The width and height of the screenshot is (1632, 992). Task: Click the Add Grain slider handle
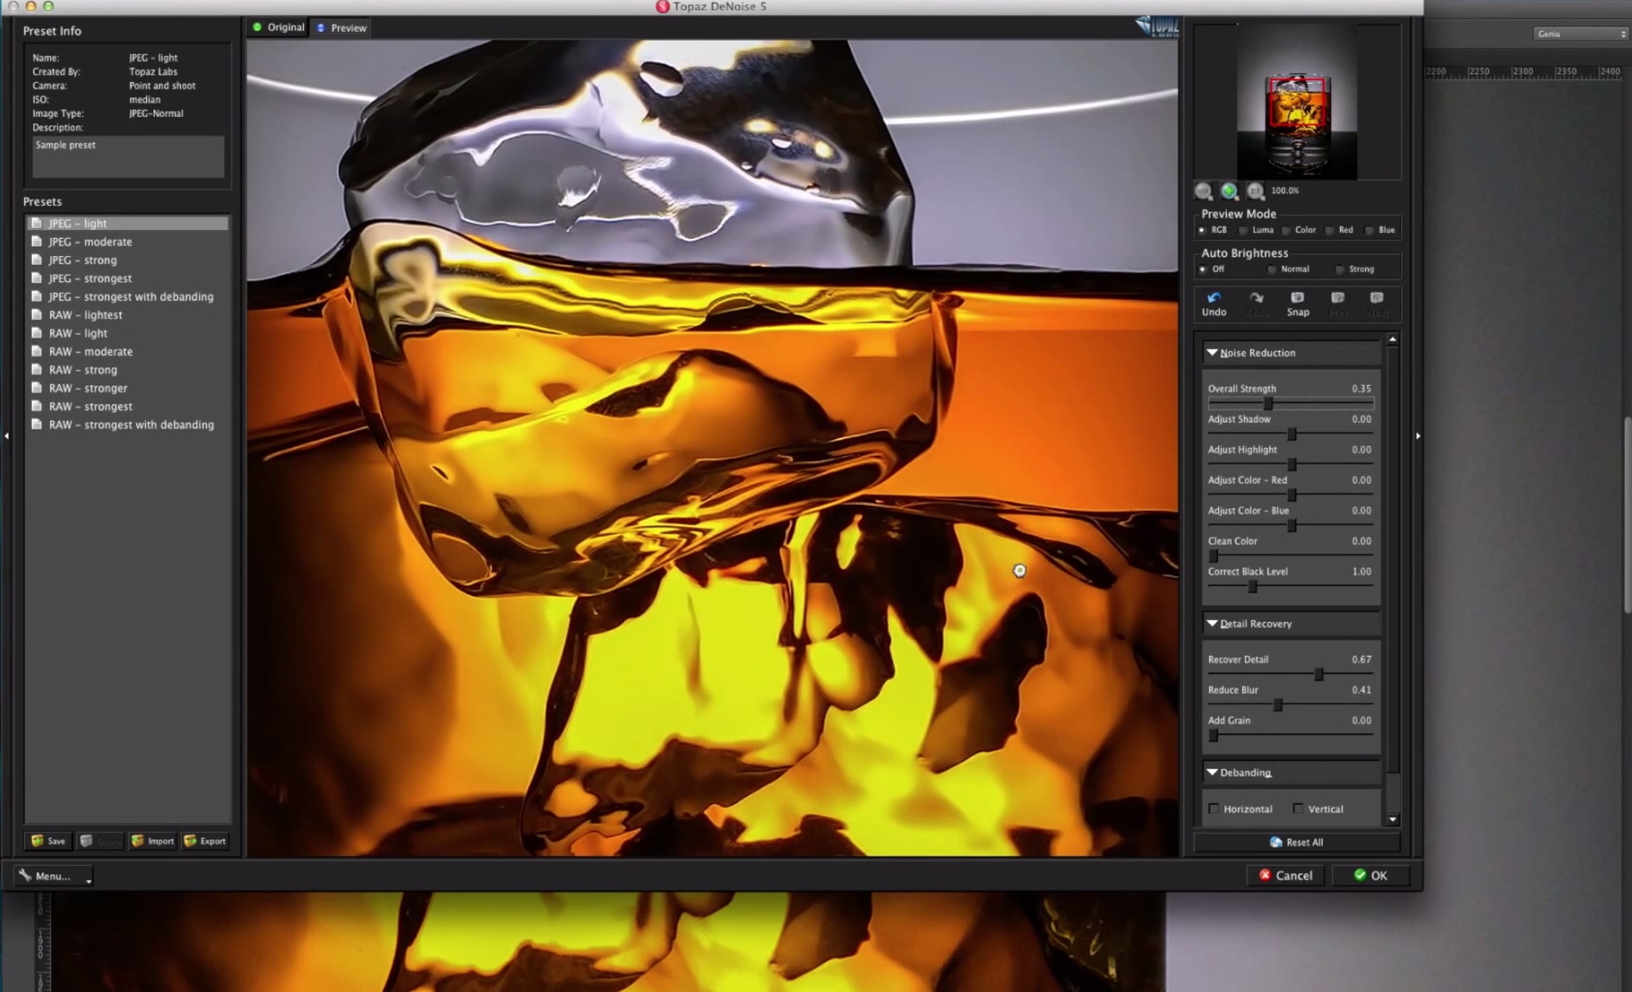(1213, 735)
